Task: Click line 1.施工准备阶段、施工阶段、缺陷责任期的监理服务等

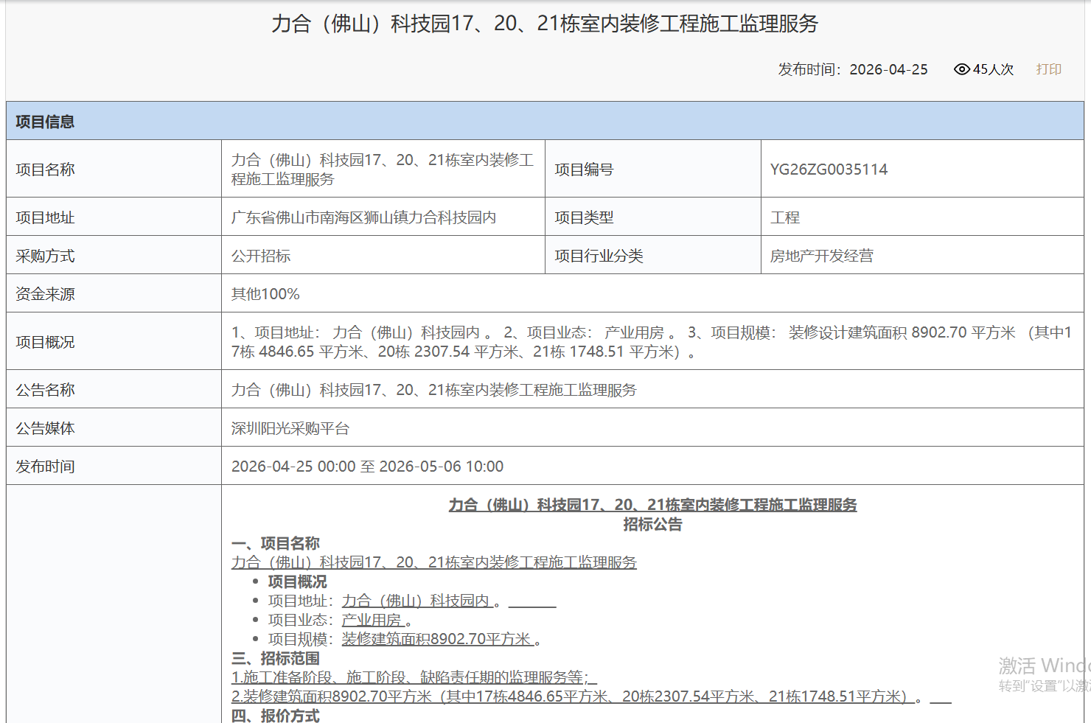Action: 414,677
